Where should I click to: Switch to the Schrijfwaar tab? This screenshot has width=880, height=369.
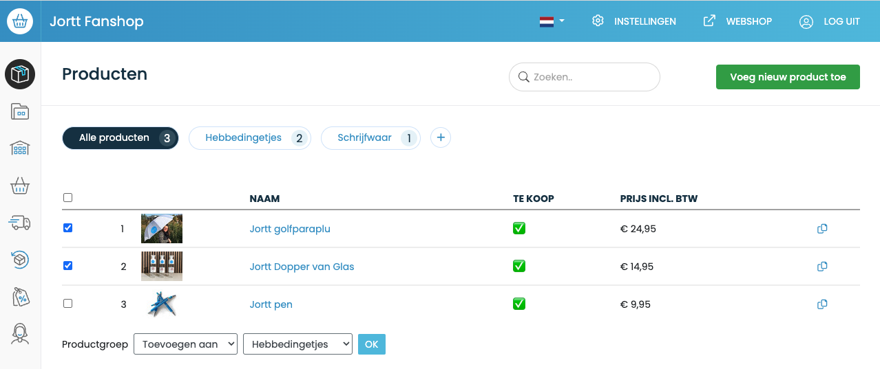370,138
